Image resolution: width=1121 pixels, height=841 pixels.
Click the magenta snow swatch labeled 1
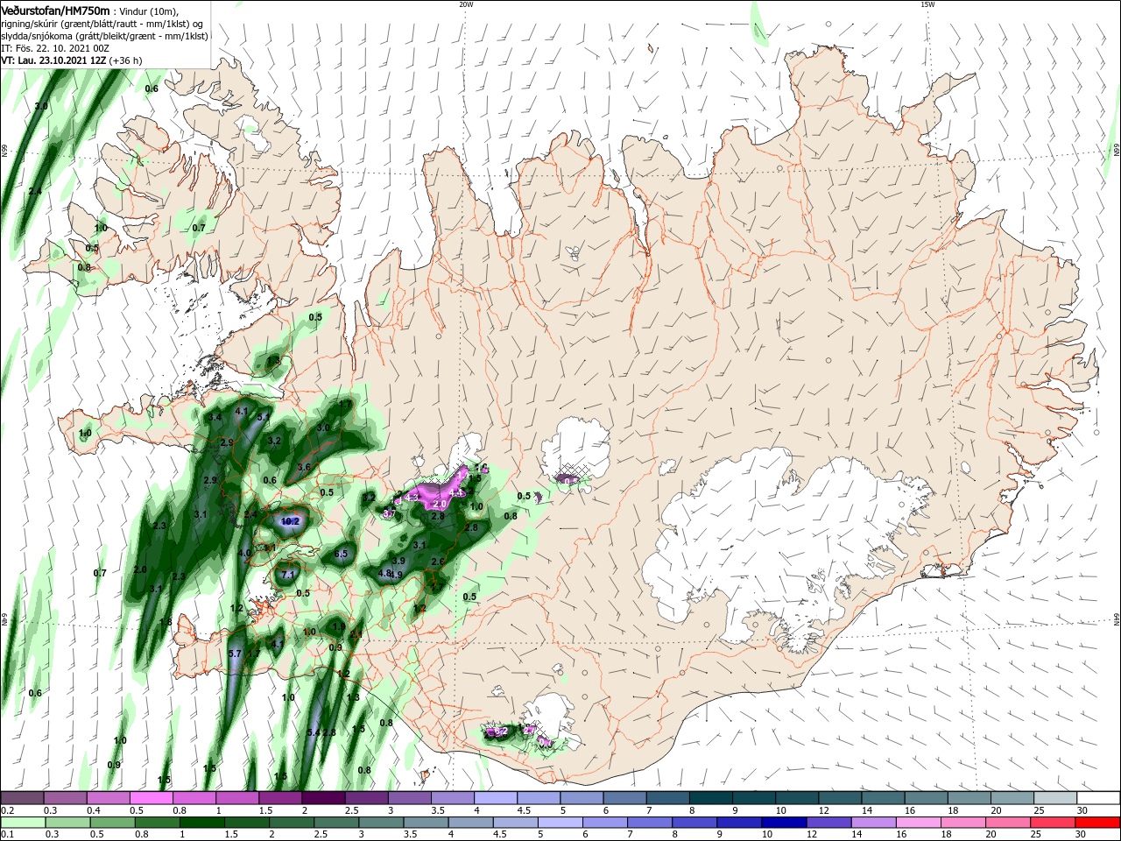pos(237,798)
